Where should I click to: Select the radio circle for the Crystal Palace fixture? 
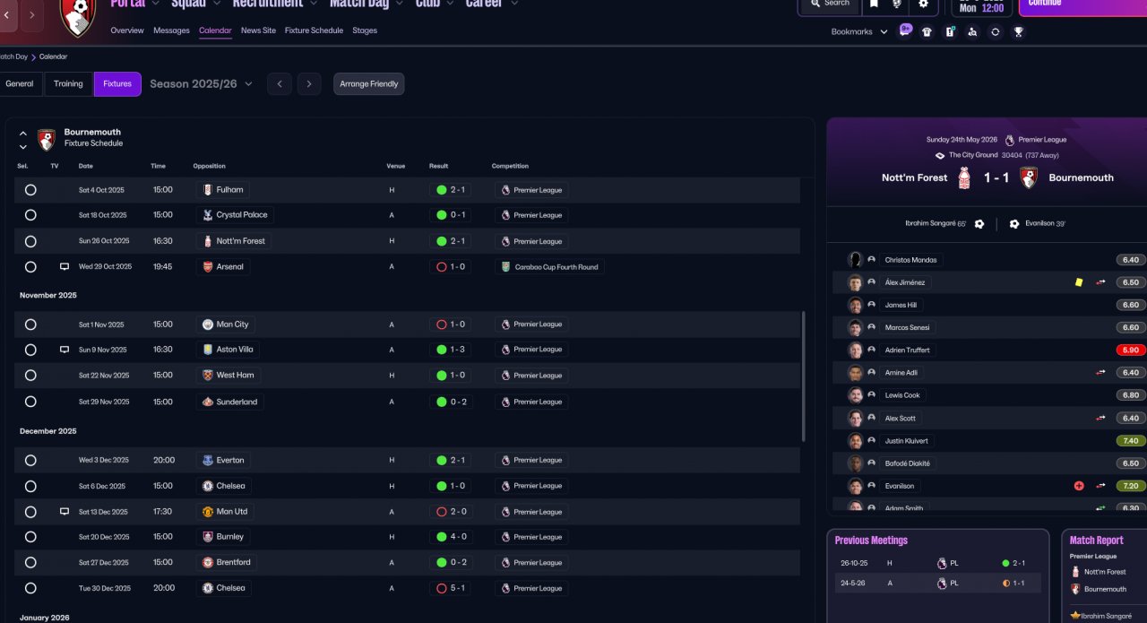(30, 215)
